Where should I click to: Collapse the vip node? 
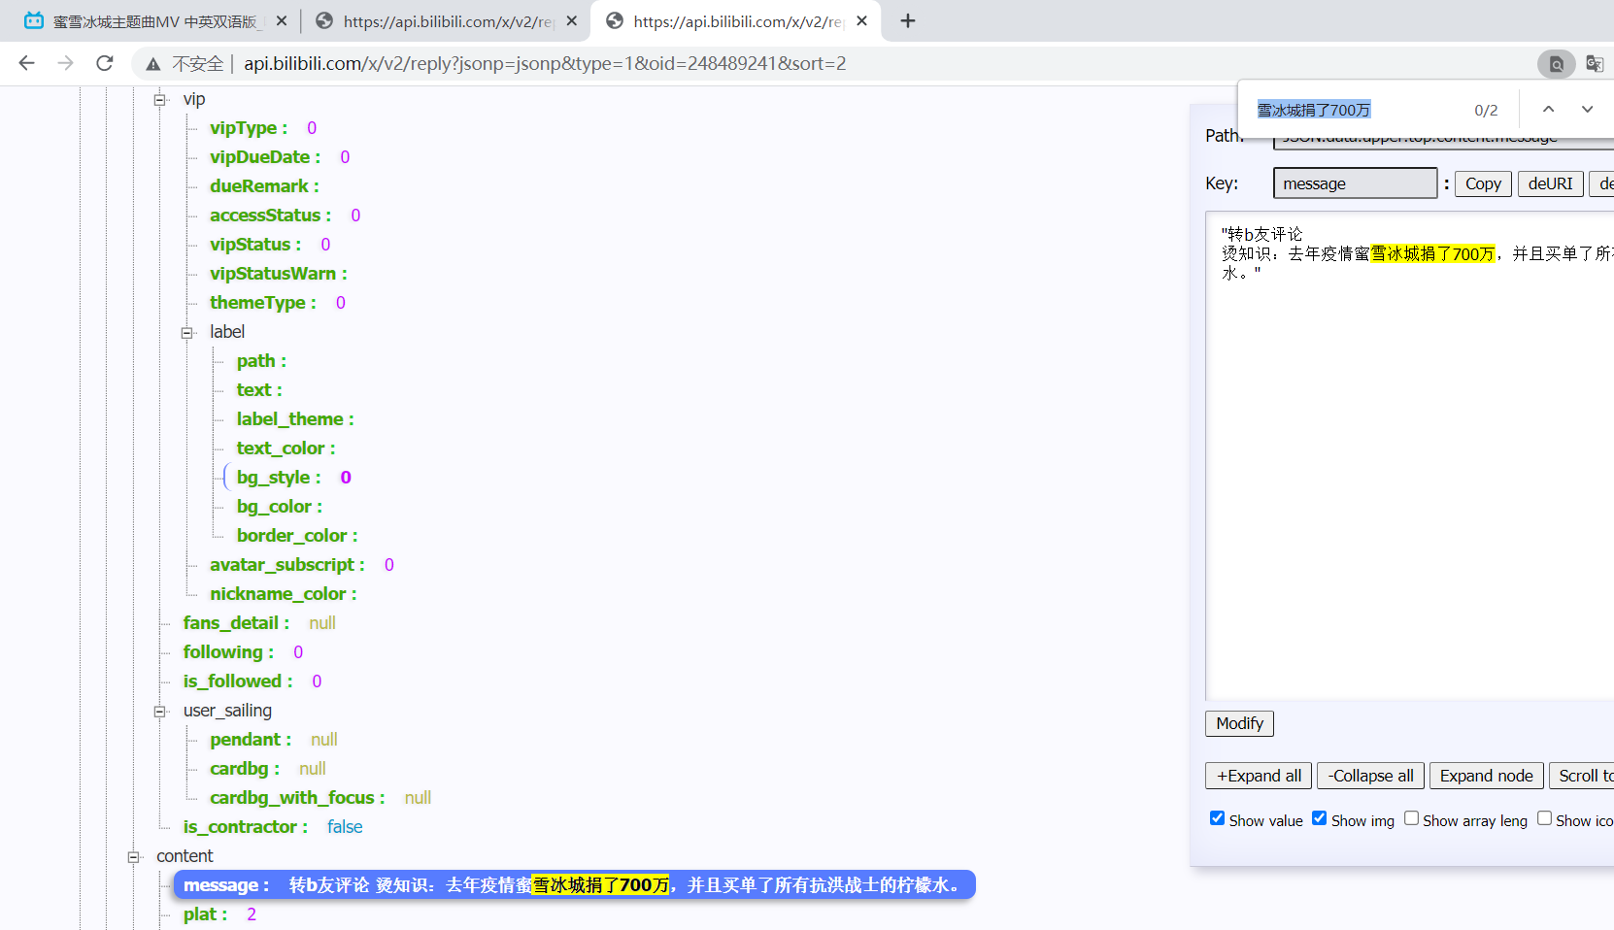coord(160,99)
